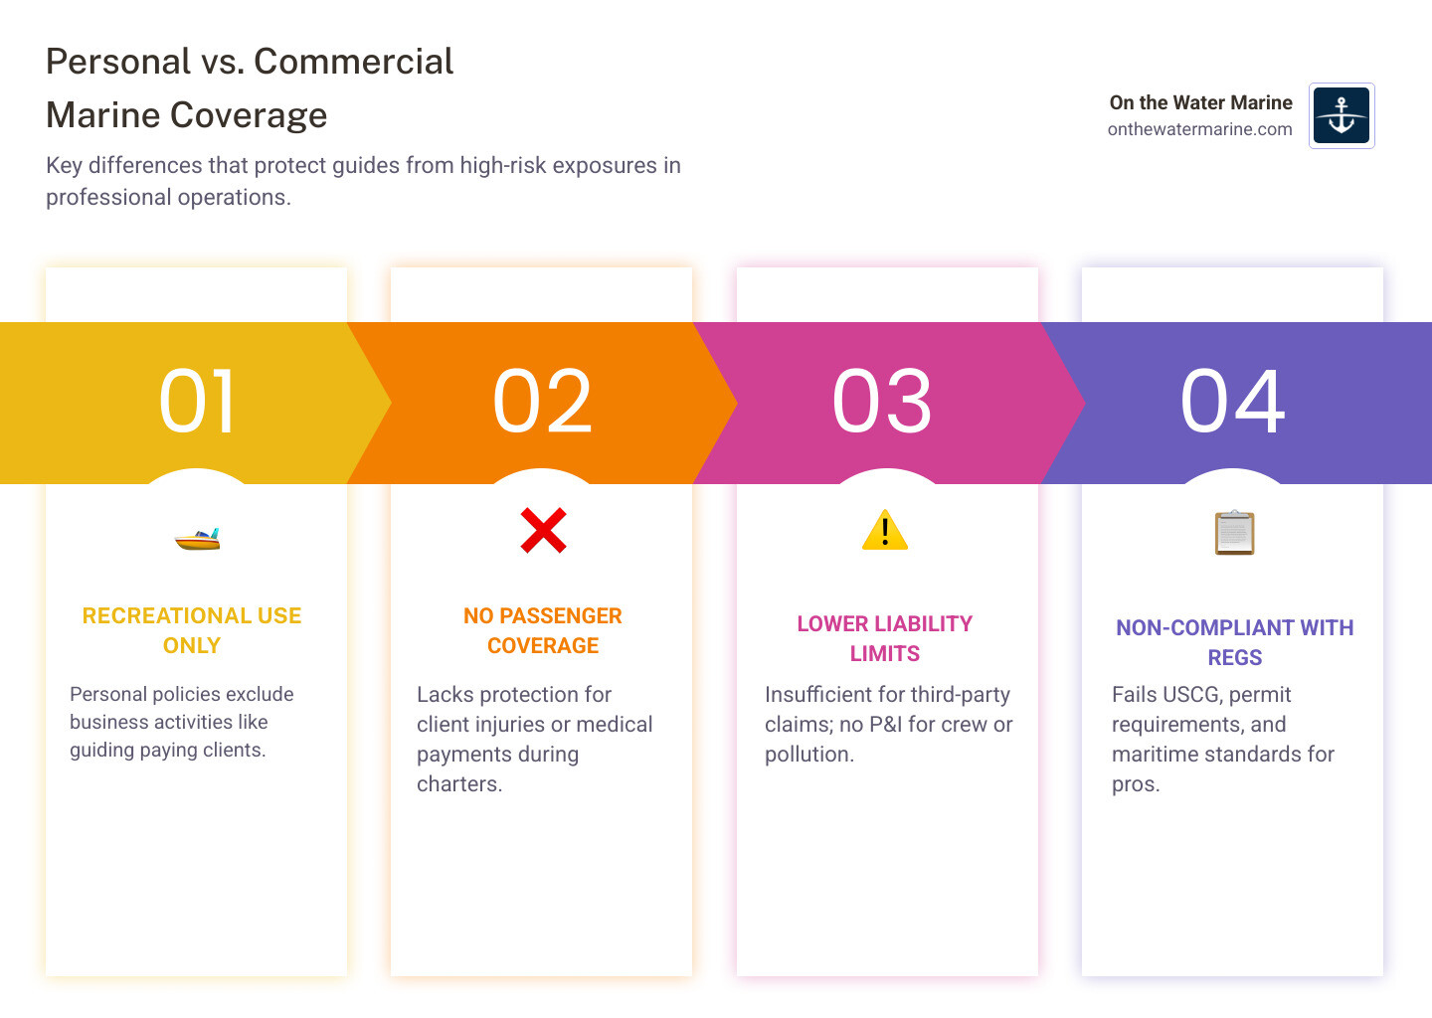Click the yellow warning triangle icon
This screenshot has height=1018, width=1432.
point(885,531)
